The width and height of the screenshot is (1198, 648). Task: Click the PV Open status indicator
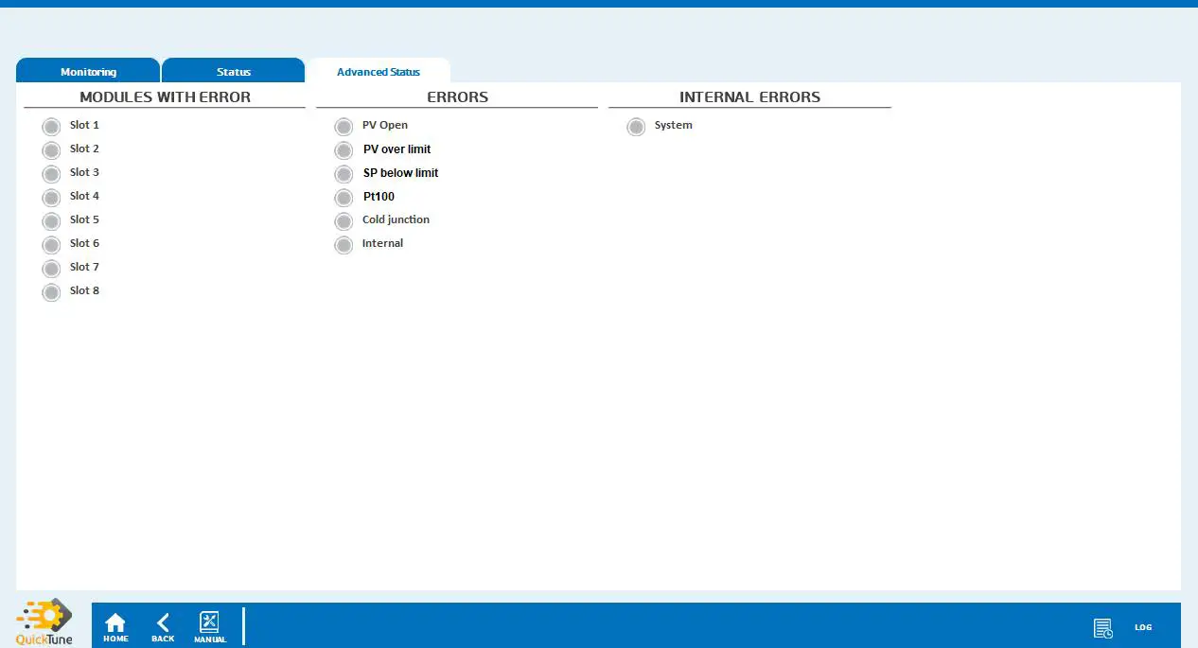click(344, 126)
